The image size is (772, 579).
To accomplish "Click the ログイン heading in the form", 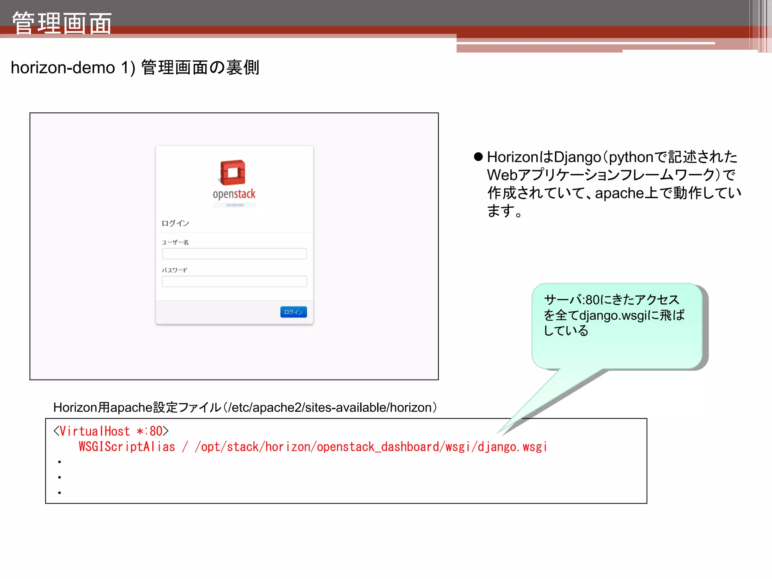I will pos(175,223).
